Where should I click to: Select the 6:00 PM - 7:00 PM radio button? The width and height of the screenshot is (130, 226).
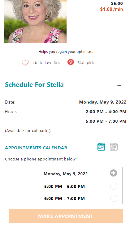click(x=114, y=198)
